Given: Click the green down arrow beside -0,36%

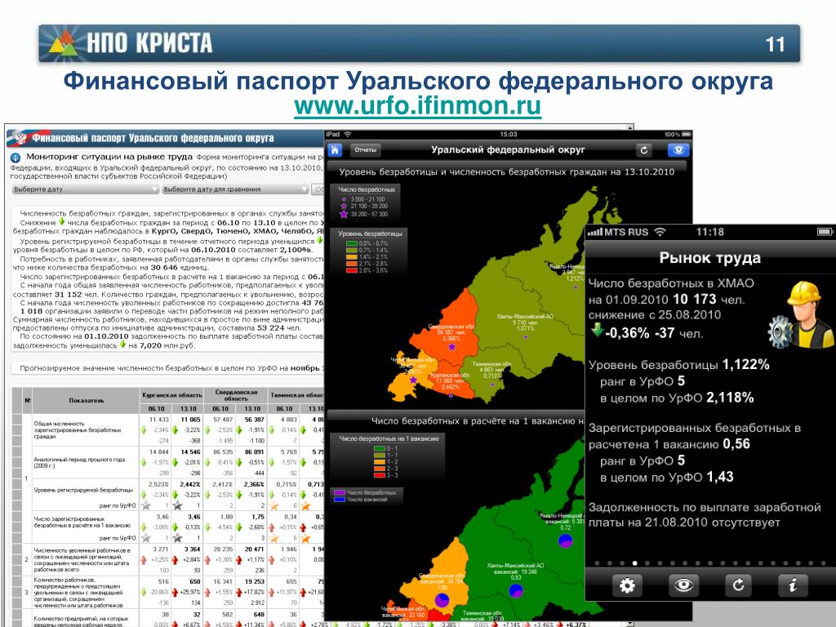Looking at the screenshot, I should point(597,330).
